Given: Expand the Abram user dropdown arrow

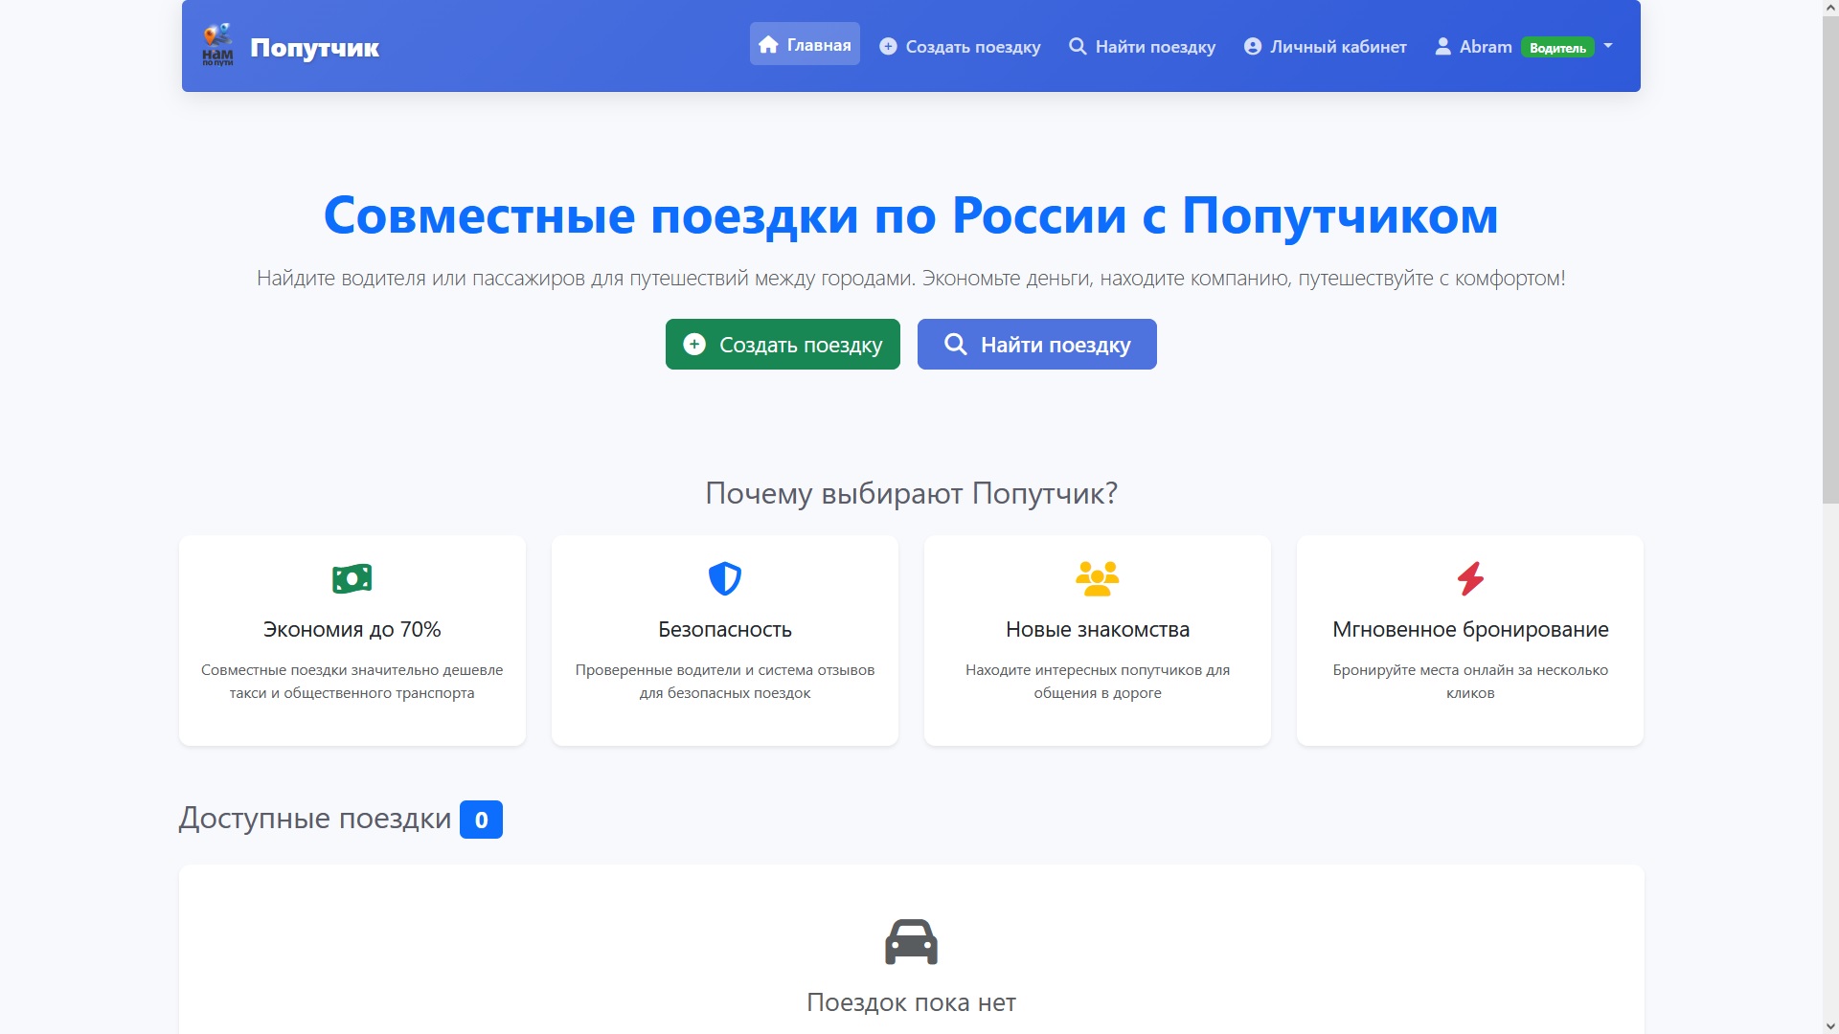Looking at the screenshot, I should pos(1608,46).
